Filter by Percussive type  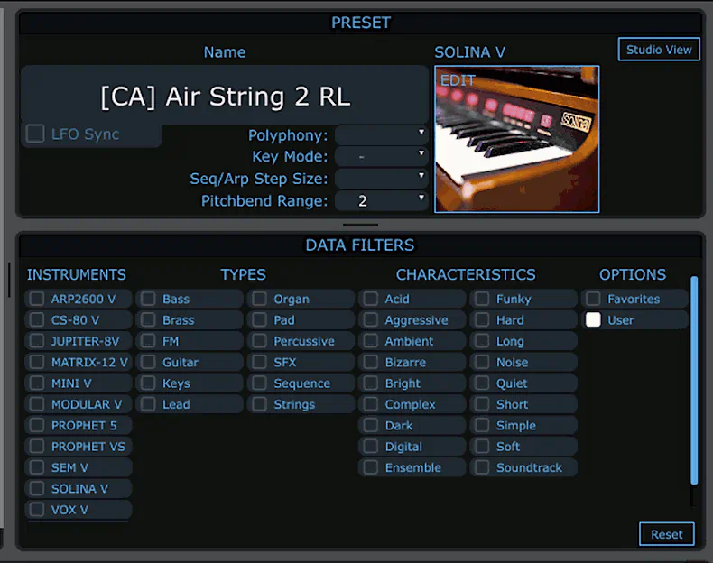point(260,341)
